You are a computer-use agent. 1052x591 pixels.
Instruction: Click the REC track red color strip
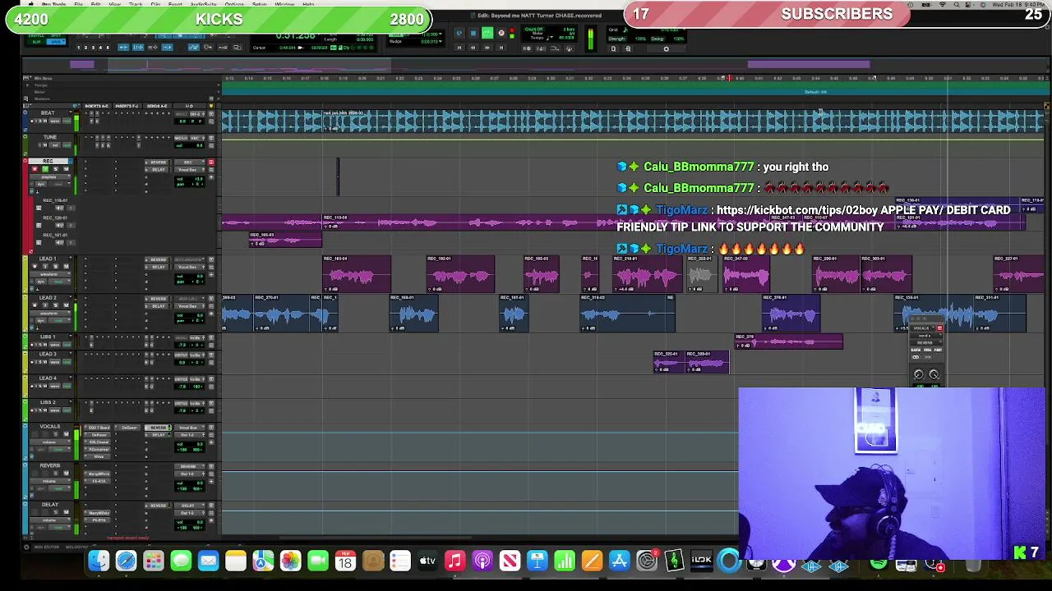click(x=27, y=205)
